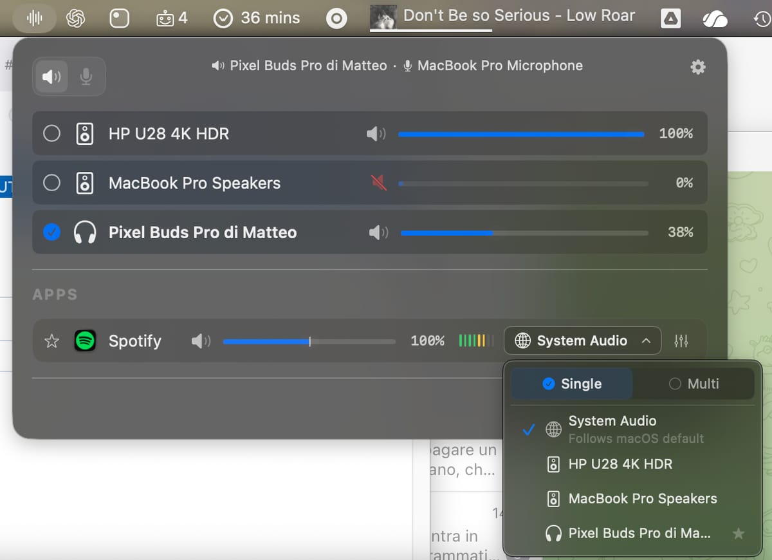Open the settings gear in audio panel
The width and height of the screenshot is (772, 560).
coord(697,67)
